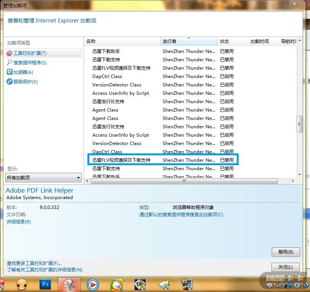Sort by the 加载时间 column header

[x=263, y=41]
